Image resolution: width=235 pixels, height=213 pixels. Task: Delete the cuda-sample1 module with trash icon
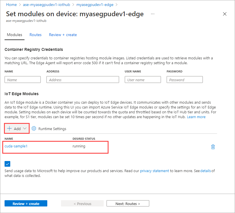point(213,147)
